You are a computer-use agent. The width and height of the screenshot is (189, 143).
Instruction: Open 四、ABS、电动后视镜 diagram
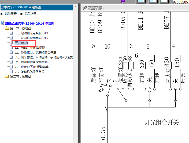click(x=30, y=48)
